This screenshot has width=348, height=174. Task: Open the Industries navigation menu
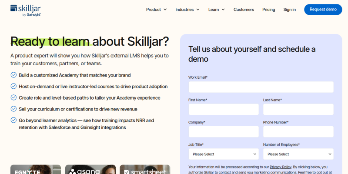point(187,10)
